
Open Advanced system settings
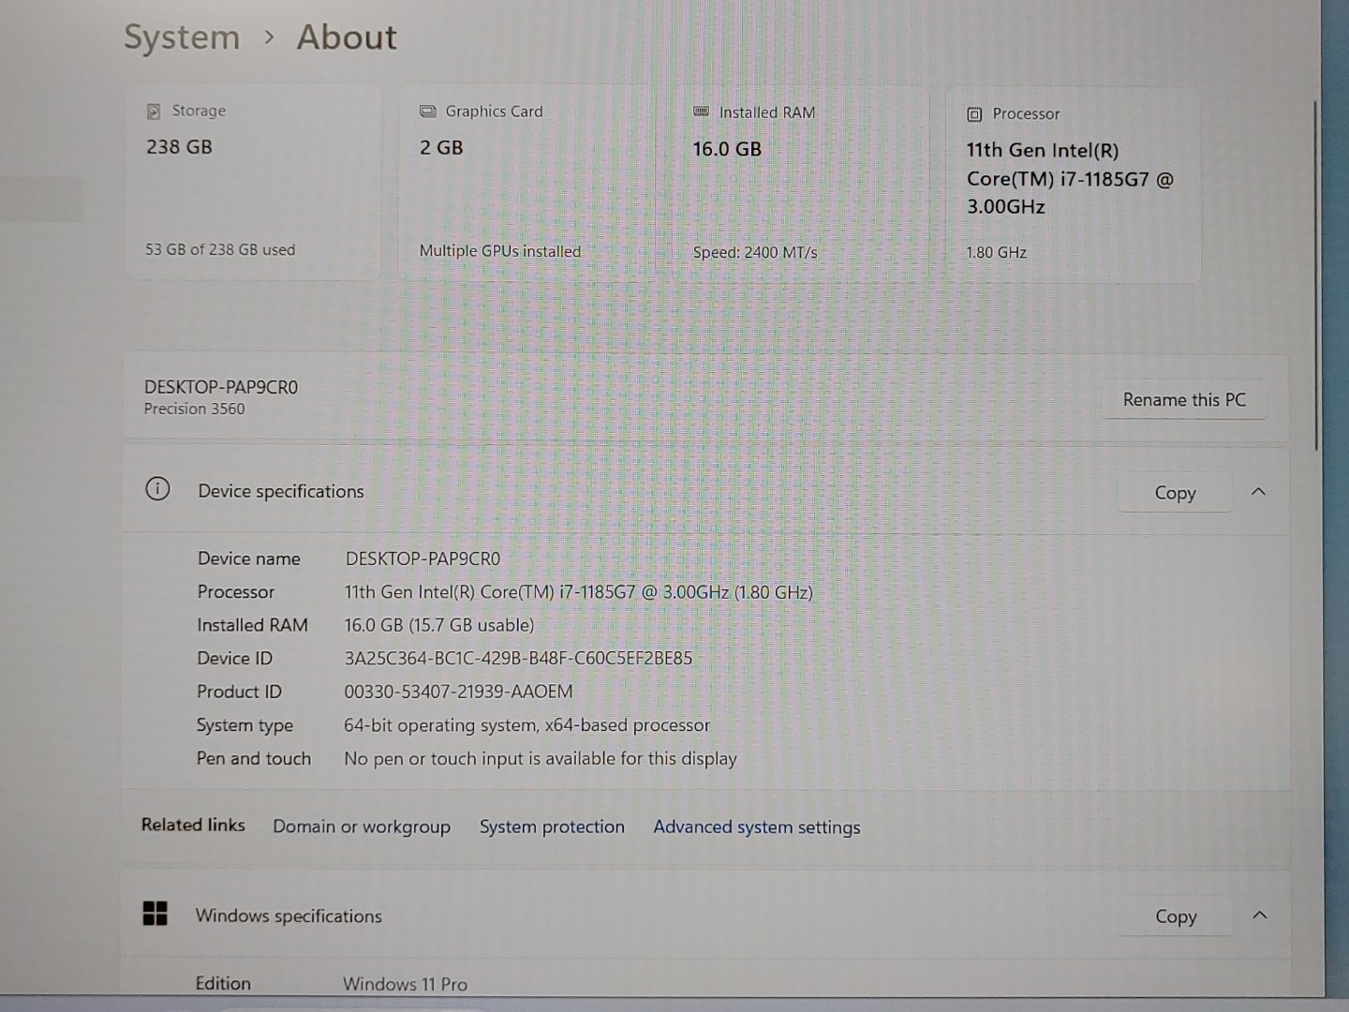click(x=756, y=827)
